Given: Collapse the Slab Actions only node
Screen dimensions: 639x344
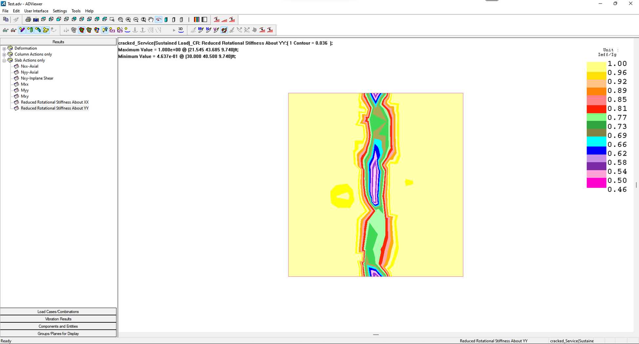Looking at the screenshot, I should (4, 60).
